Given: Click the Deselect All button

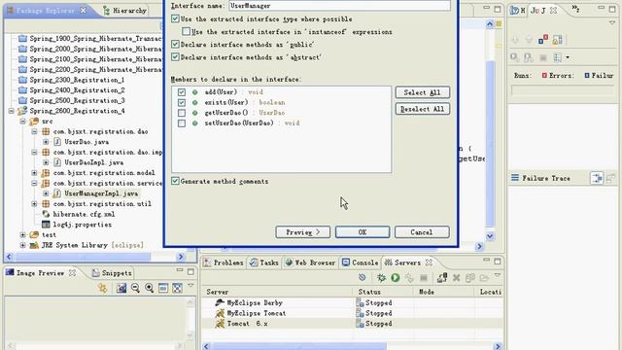Looking at the screenshot, I should tap(422, 109).
